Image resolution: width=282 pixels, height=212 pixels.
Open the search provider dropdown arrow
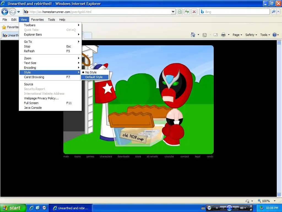278,12
